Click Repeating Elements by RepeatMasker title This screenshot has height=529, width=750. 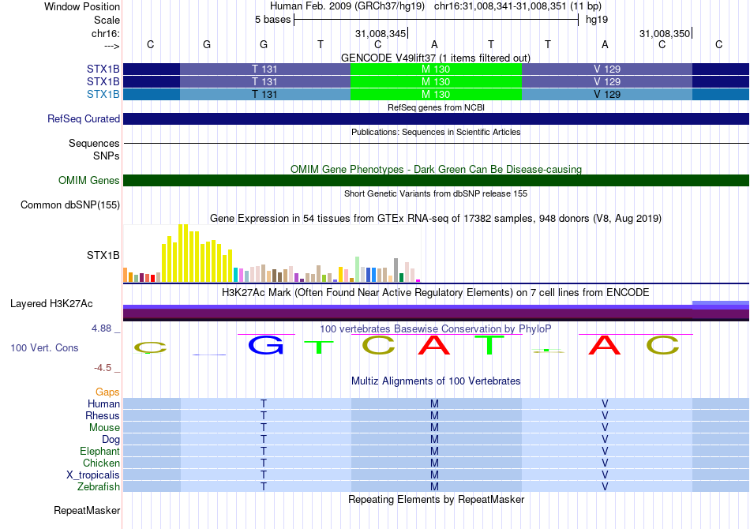436,499
